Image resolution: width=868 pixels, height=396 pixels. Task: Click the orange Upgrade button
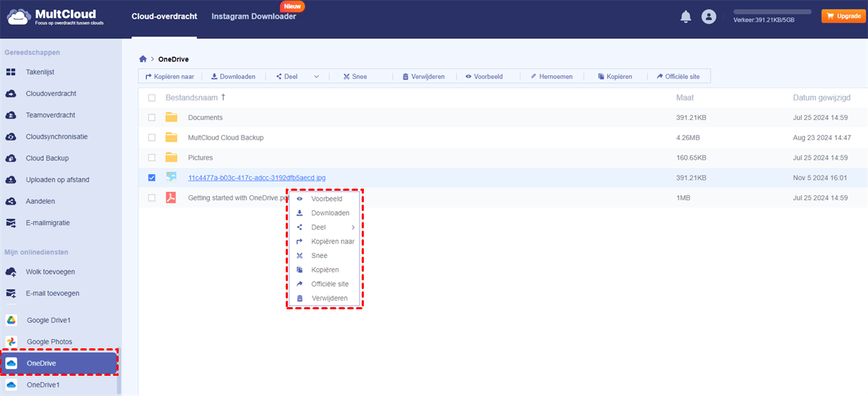[x=843, y=16]
